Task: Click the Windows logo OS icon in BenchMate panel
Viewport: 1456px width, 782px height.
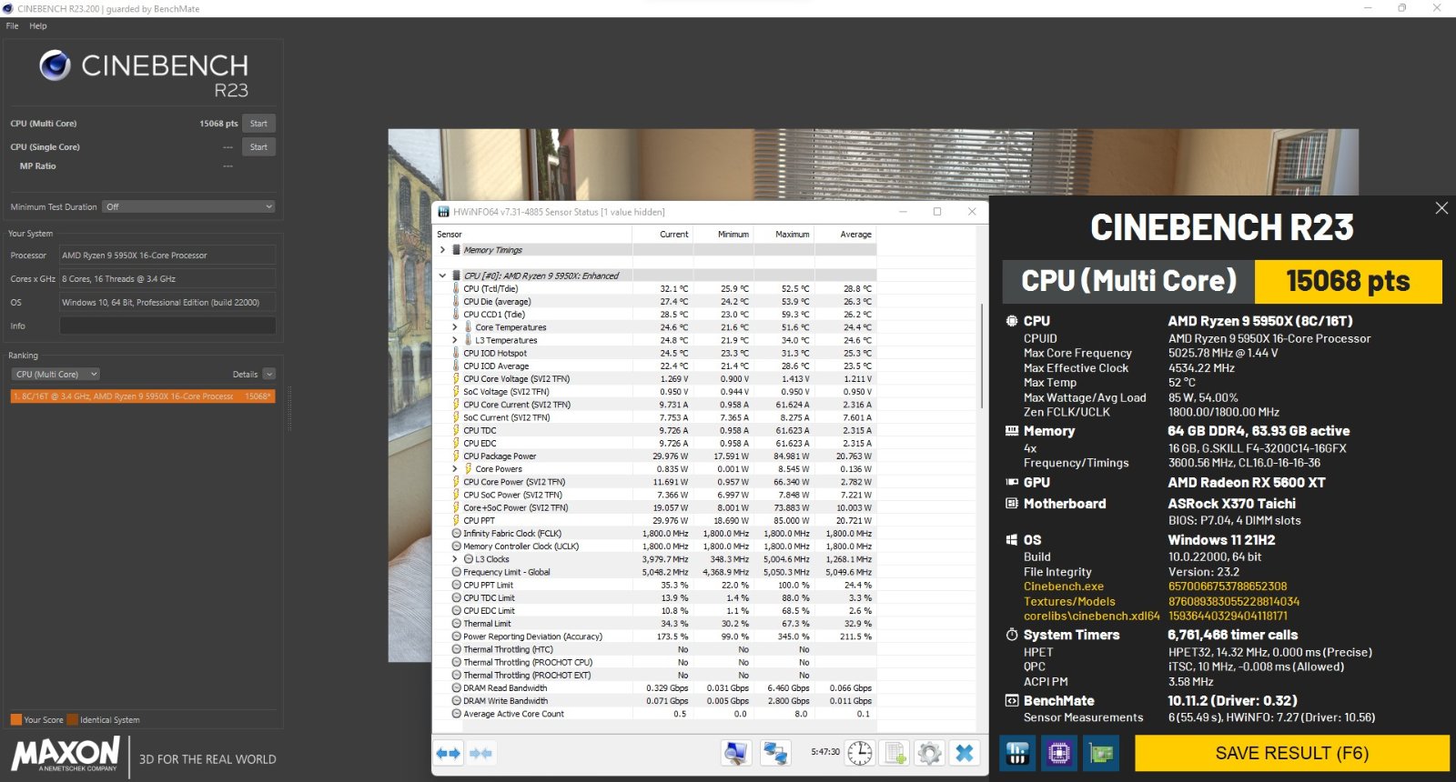Action: click(x=1011, y=539)
